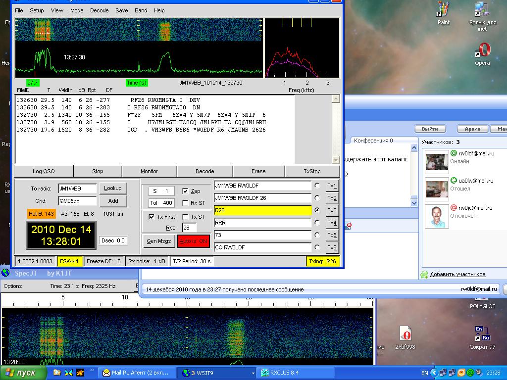Click the Выйти button in chat
The image size is (507, 380).
tap(430, 129)
